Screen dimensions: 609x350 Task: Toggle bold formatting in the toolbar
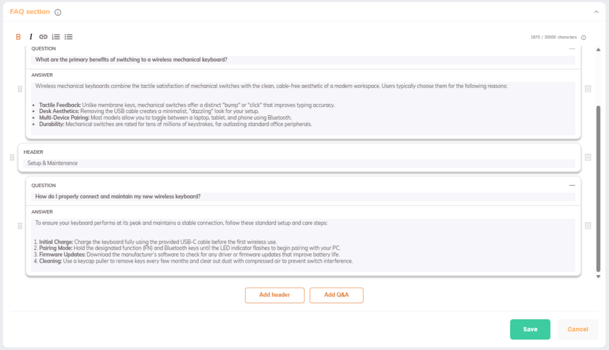(x=18, y=37)
